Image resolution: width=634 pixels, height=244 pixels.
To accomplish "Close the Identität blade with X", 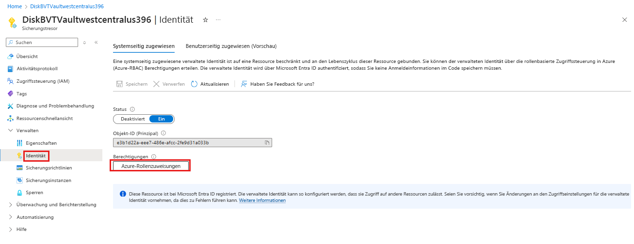I will pyautogui.click(x=624, y=19).
